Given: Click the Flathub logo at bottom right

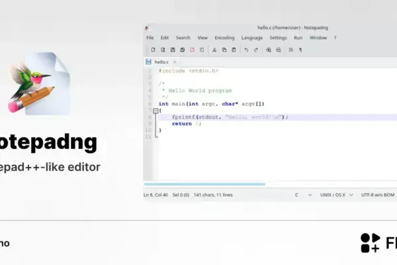Looking at the screenshot, I should [x=378, y=243].
